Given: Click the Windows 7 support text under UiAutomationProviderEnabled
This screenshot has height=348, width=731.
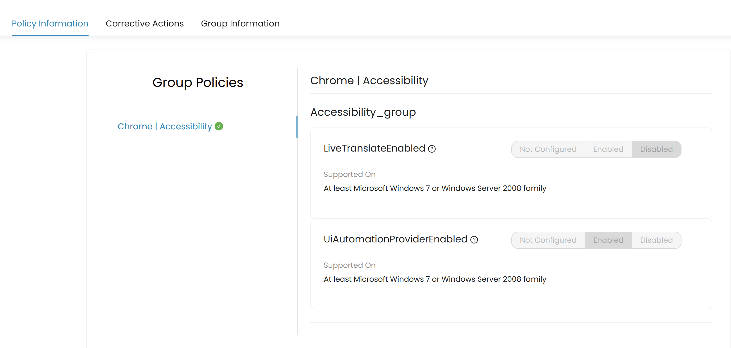Looking at the screenshot, I should pyautogui.click(x=435, y=279).
